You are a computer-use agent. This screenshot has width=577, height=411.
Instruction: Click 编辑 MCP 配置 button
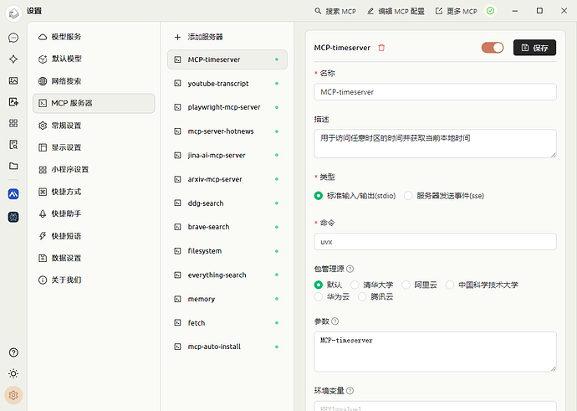(396, 11)
